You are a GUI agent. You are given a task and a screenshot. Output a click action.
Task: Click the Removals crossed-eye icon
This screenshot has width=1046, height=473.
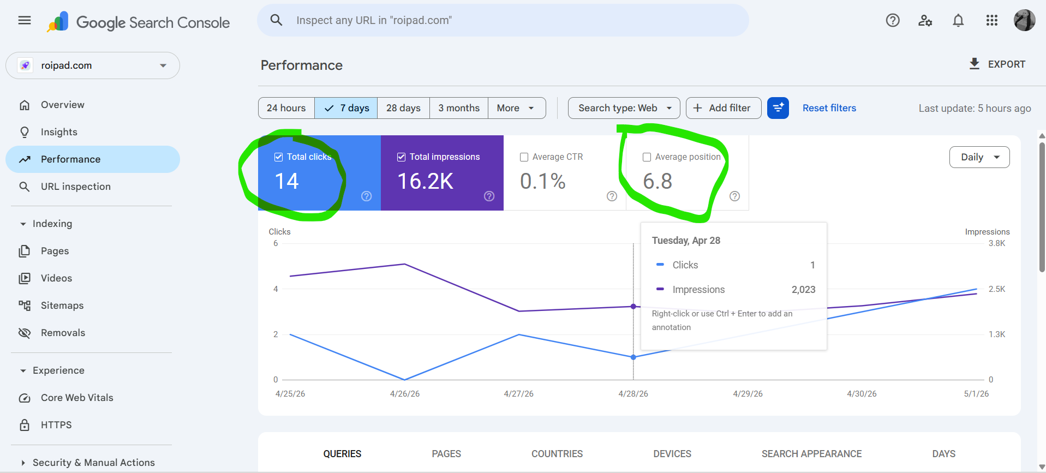pyautogui.click(x=25, y=333)
